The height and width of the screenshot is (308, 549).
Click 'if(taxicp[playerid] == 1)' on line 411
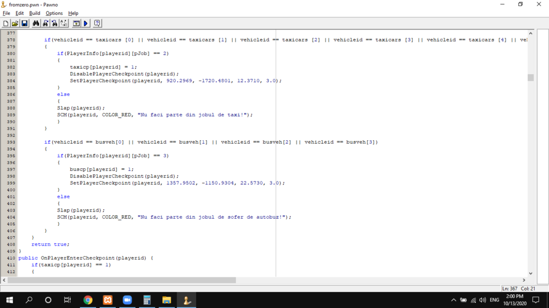click(x=71, y=265)
